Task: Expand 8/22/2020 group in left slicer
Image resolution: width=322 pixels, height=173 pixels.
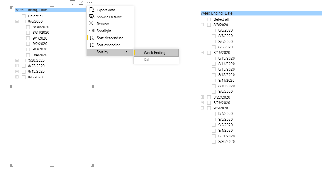Action: [x=17, y=66]
